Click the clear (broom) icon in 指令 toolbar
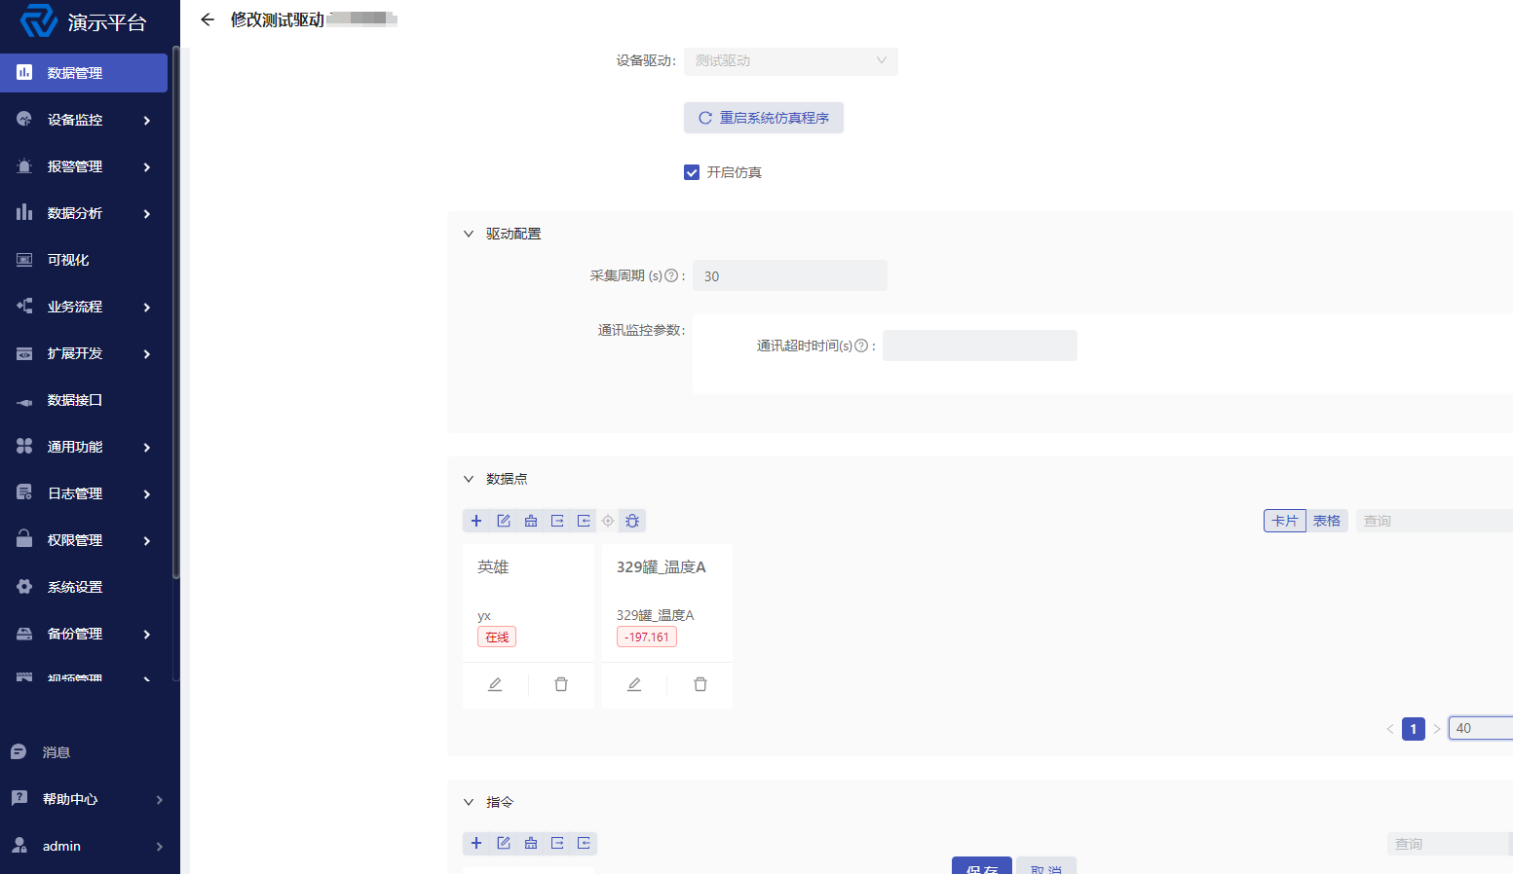This screenshot has height=874, width=1513. [531, 843]
